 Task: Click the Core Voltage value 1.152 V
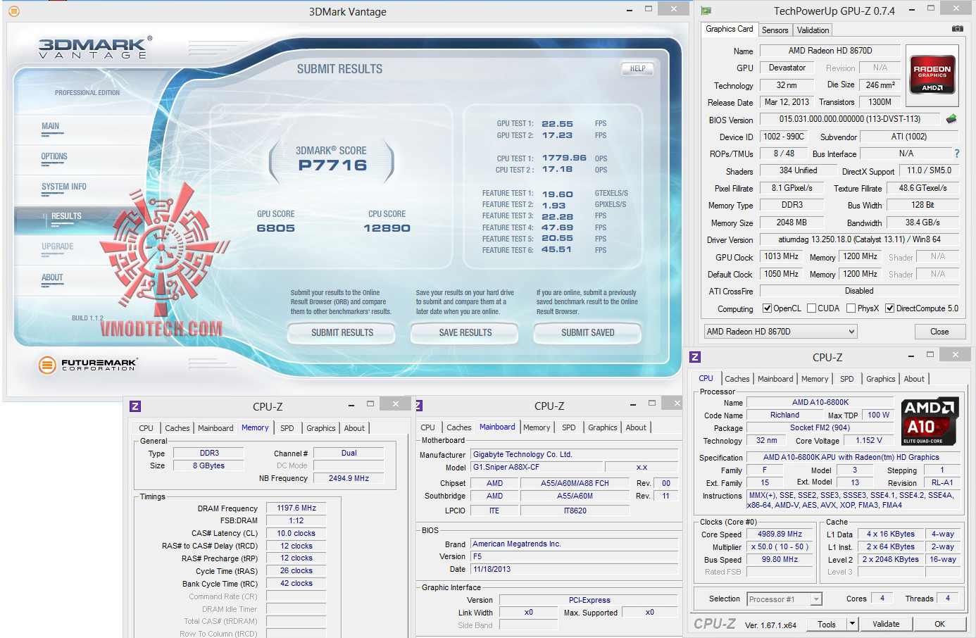pos(869,440)
